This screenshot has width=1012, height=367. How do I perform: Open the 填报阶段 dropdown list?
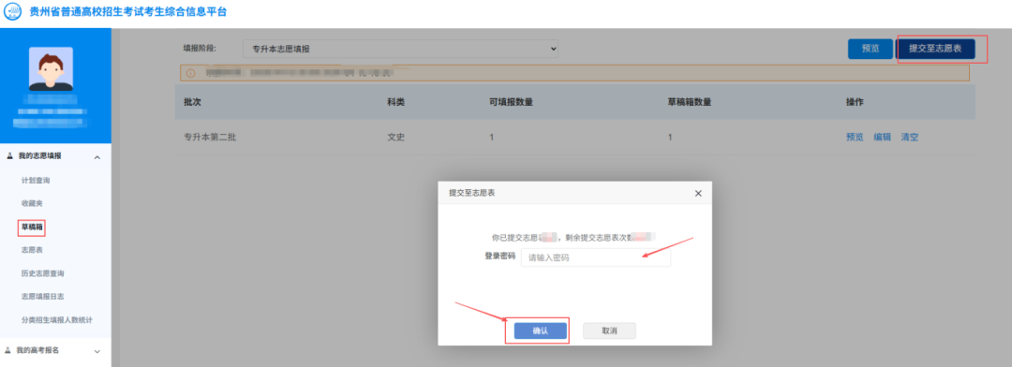[x=401, y=49]
